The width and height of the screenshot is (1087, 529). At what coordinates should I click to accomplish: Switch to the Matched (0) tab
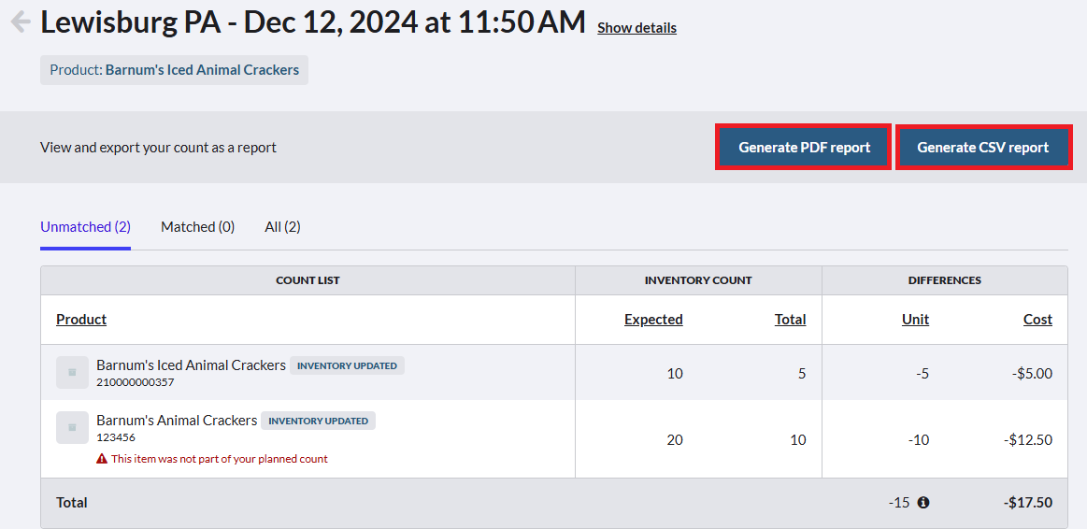point(197,227)
